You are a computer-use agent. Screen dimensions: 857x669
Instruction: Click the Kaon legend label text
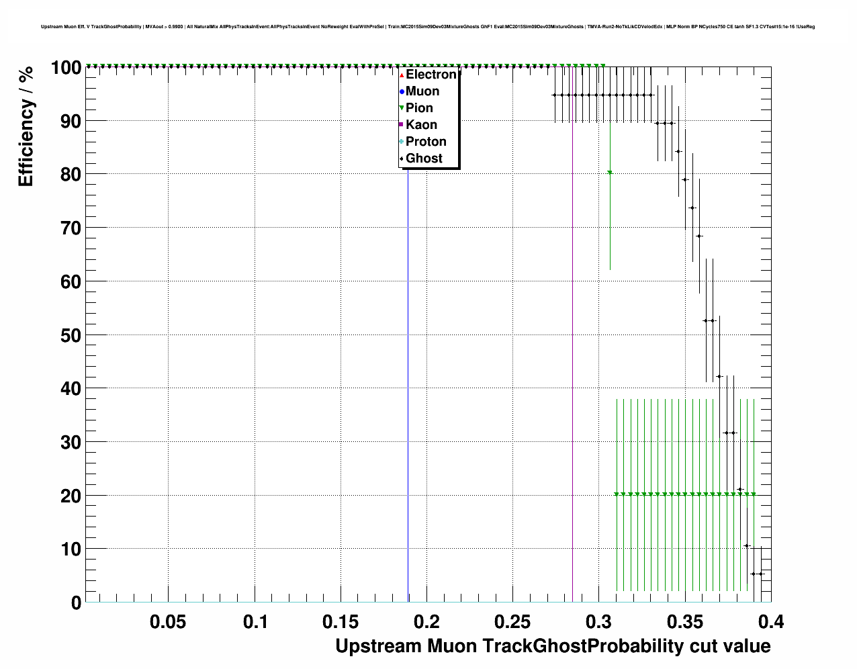pos(421,125)
